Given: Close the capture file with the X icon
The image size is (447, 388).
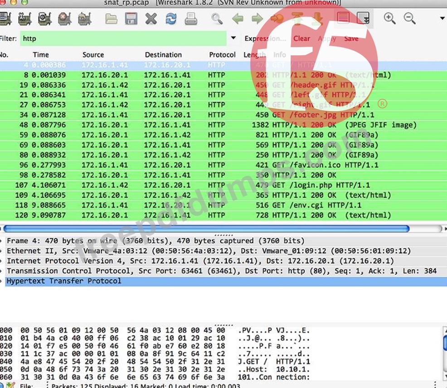Looking at the screenshot, I should coord(151,19).
